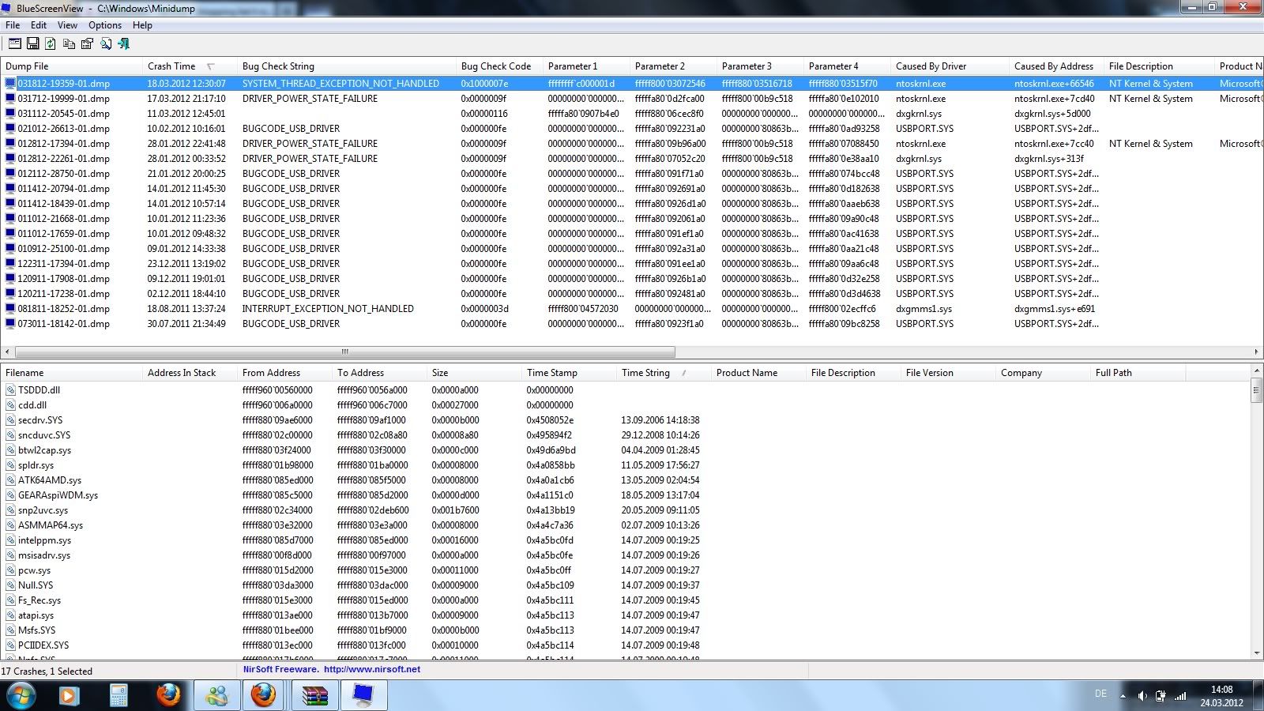The height and width of the screenshot is (711, 1264).
Task: Open the Properties toolbar icon
Action: (x=87, y=44)
